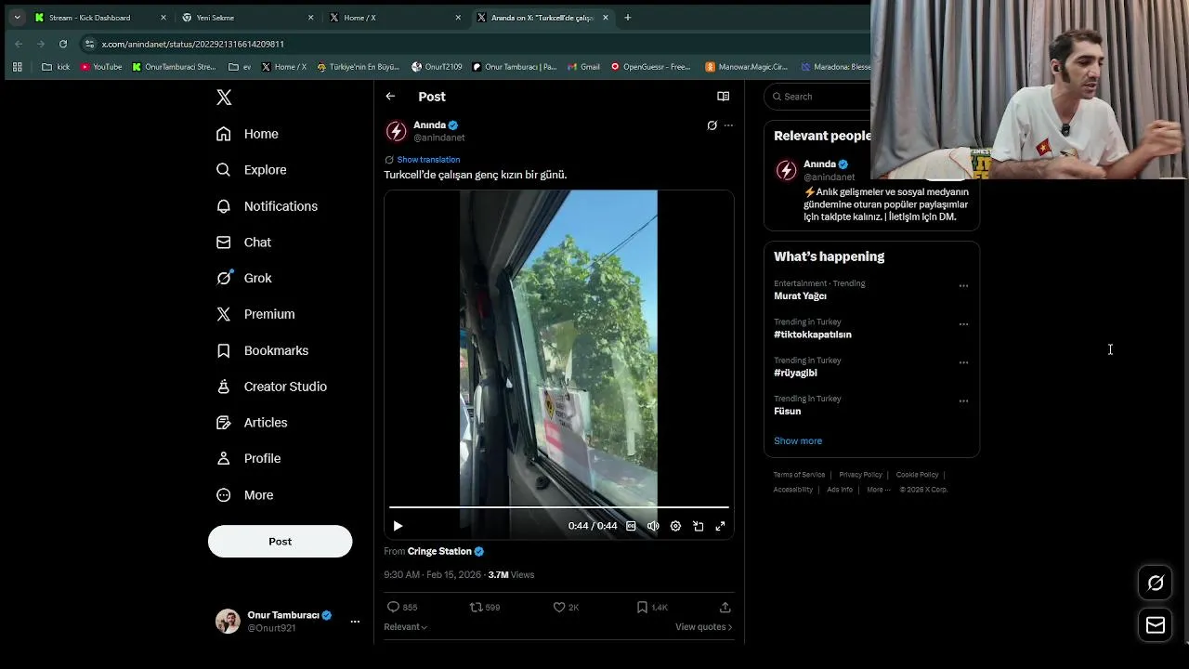
Task: Open #tiktokkapatılsın trend
Action: click(x=813, y=334)
